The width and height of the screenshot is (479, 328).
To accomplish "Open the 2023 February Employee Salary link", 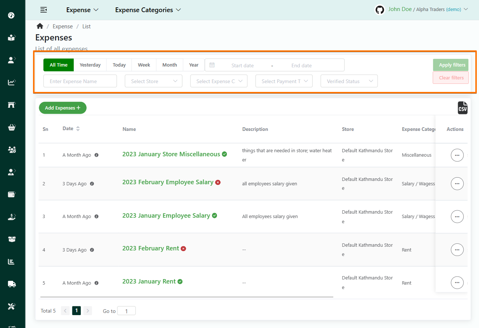I will coord(168,182).
